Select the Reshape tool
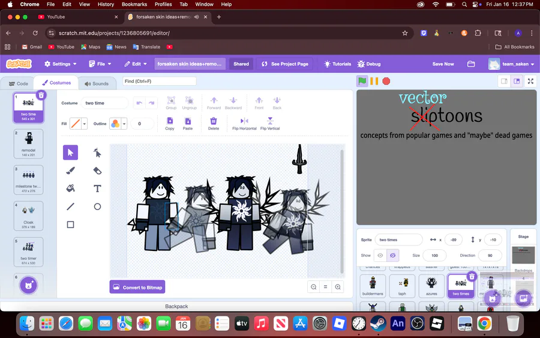The width and height of the screenshot is (540, 338). pyautogui.click(x=97, y=152)
